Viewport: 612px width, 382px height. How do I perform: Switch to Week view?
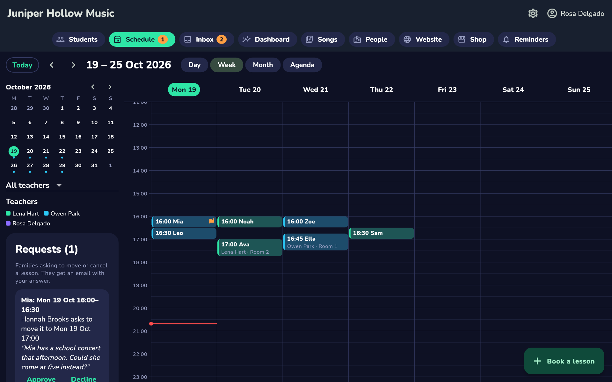(x=227, y=65)
